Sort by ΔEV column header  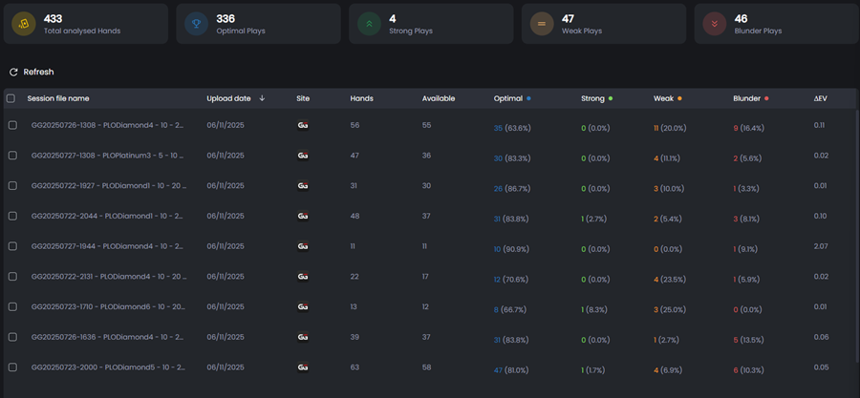[x=821, y=98]
